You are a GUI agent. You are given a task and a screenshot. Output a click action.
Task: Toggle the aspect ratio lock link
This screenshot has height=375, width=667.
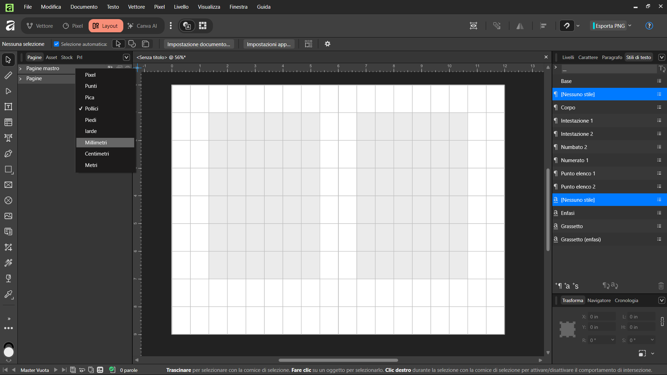coord(662,322)
